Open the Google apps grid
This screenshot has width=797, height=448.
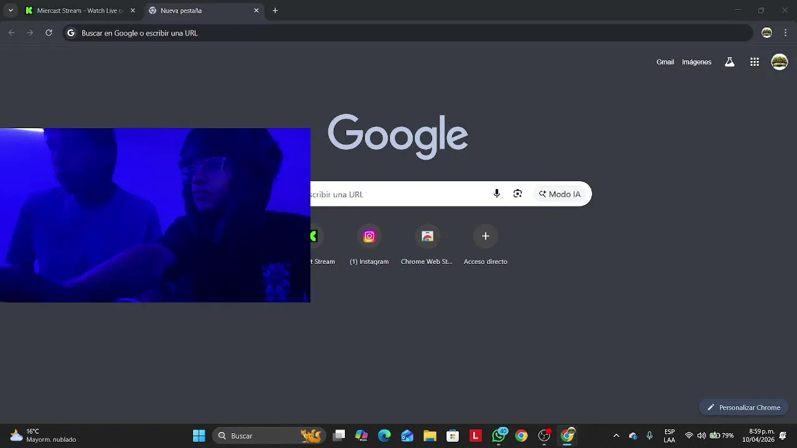pos(755,62)
